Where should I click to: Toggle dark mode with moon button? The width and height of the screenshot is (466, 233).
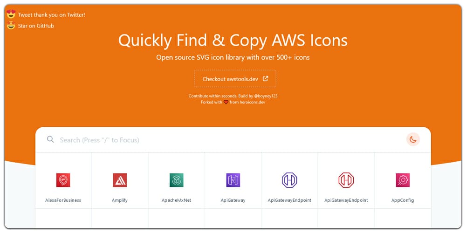pos(413,139)
